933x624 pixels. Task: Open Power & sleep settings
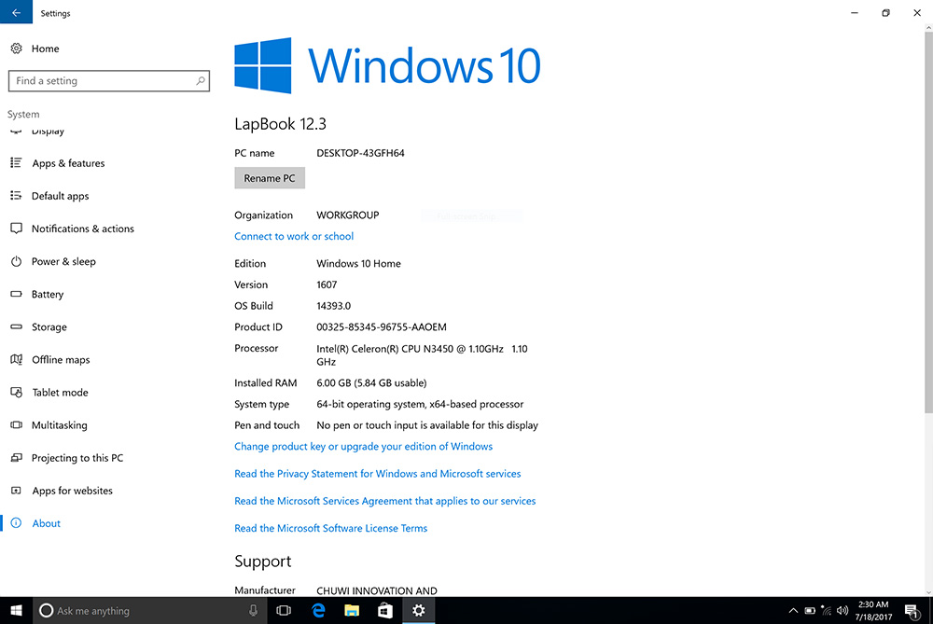click(63, 261)
